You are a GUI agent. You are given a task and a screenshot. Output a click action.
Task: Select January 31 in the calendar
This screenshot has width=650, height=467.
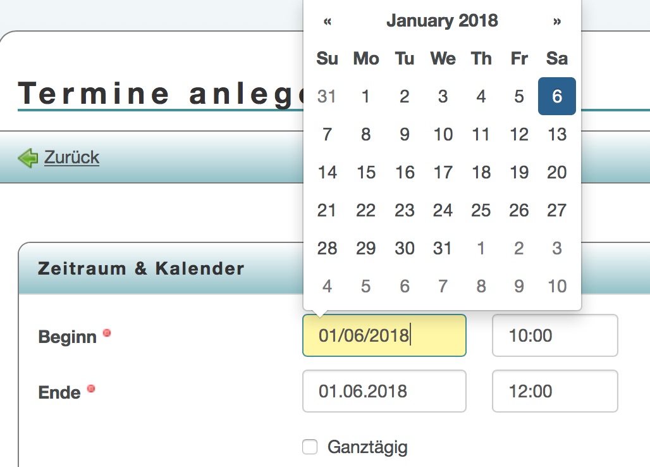point(442,248)
